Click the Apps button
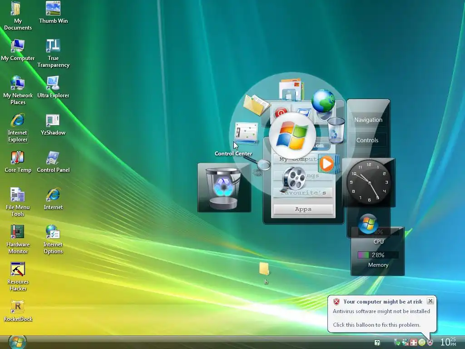This screenshot has width=465, height=349. click(x=303, y=209)
